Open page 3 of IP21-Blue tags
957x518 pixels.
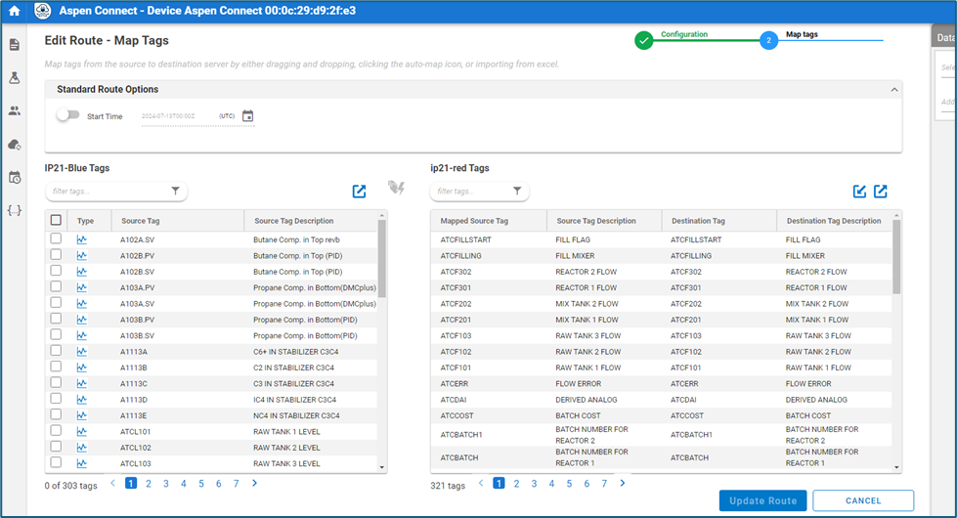click(x=166, y=484)
